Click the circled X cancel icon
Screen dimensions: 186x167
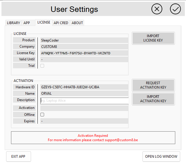click(157, 9)
